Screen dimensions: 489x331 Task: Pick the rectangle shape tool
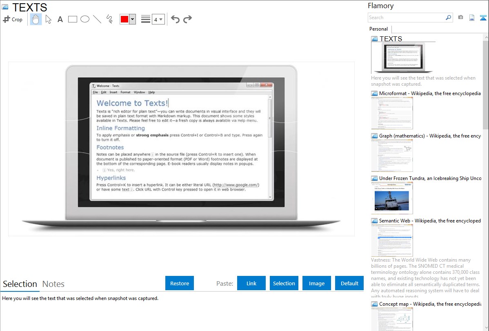(x=72, y=19)
